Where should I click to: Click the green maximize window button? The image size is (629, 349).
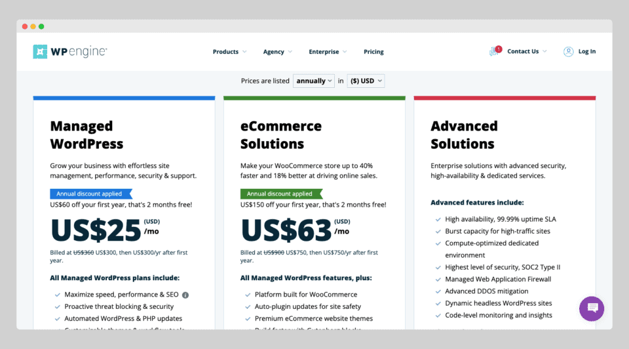[x=41, y=26]
